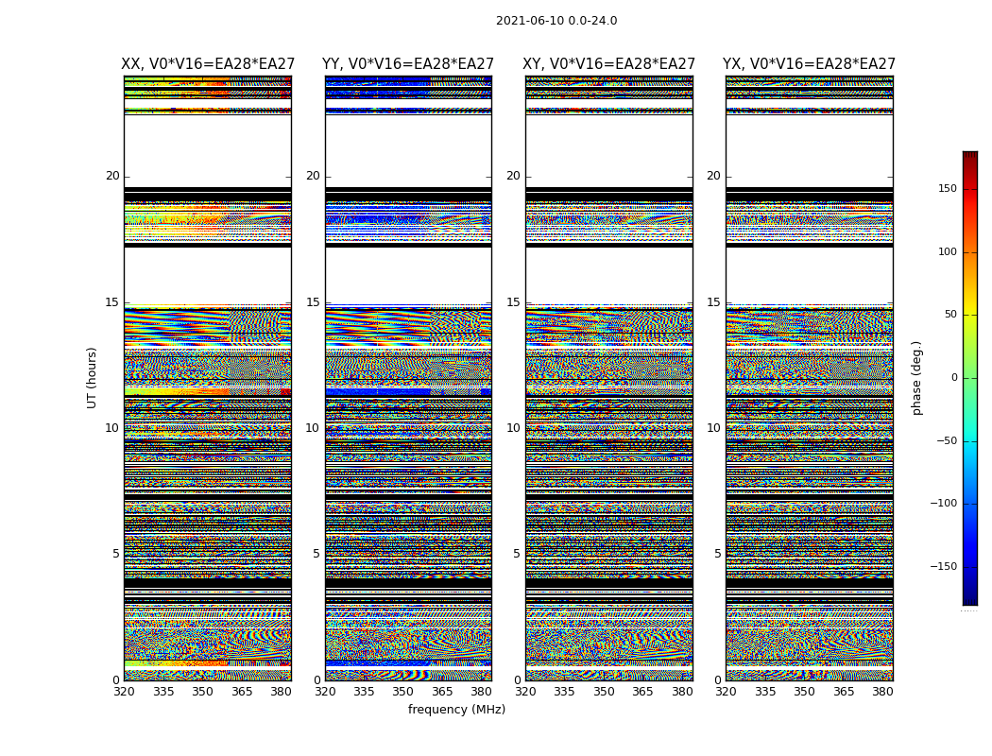
Task: Click the XX, V0*V16=EA28*EA27 panel title
Action: point(208,64)
